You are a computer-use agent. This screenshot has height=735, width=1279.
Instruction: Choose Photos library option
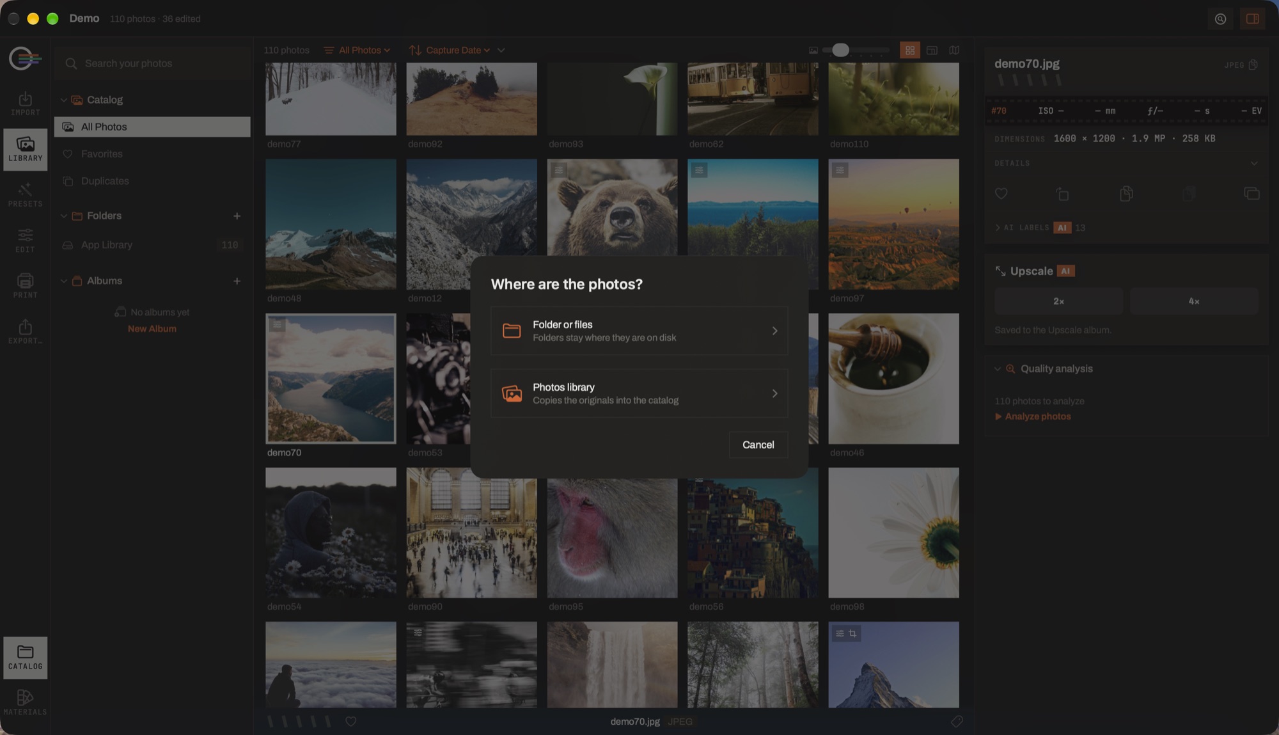coord(639,393)
